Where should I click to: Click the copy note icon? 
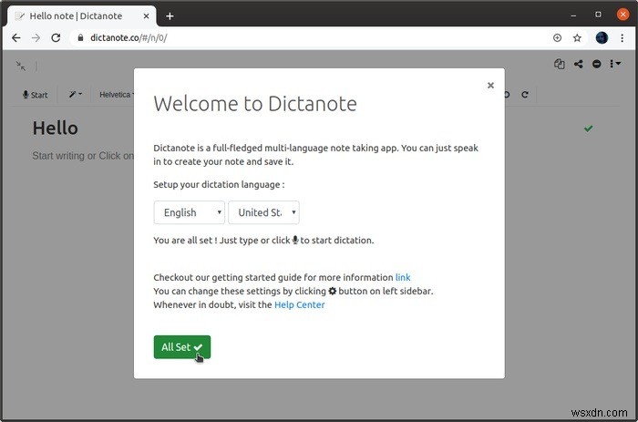(559, 64)
